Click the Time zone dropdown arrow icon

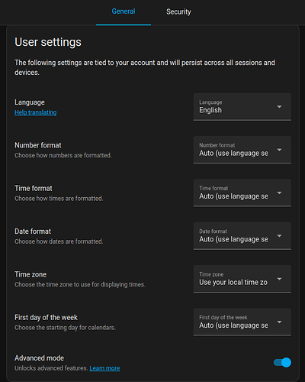pos(279,279)
